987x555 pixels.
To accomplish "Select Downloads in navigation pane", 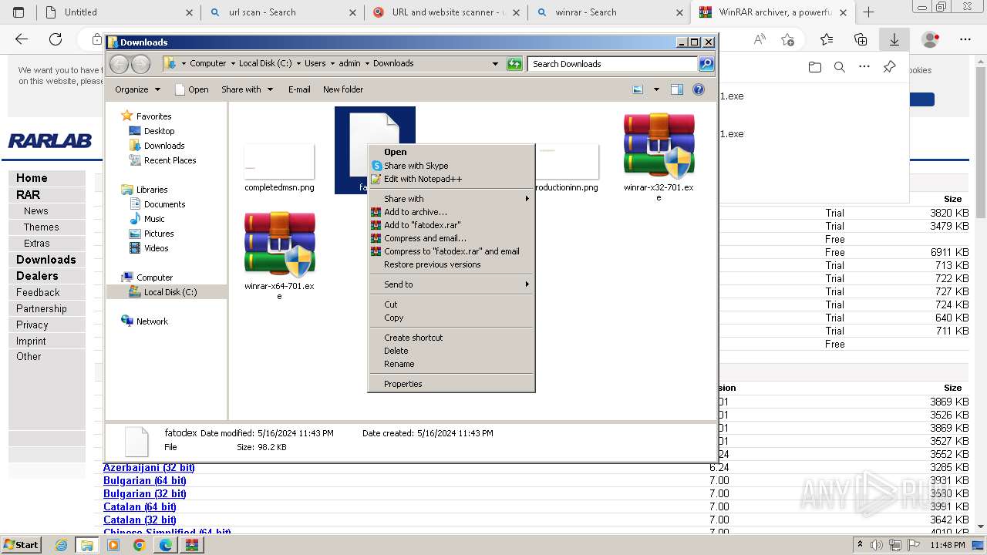I will pyautogui.click(x=157, y=146).
